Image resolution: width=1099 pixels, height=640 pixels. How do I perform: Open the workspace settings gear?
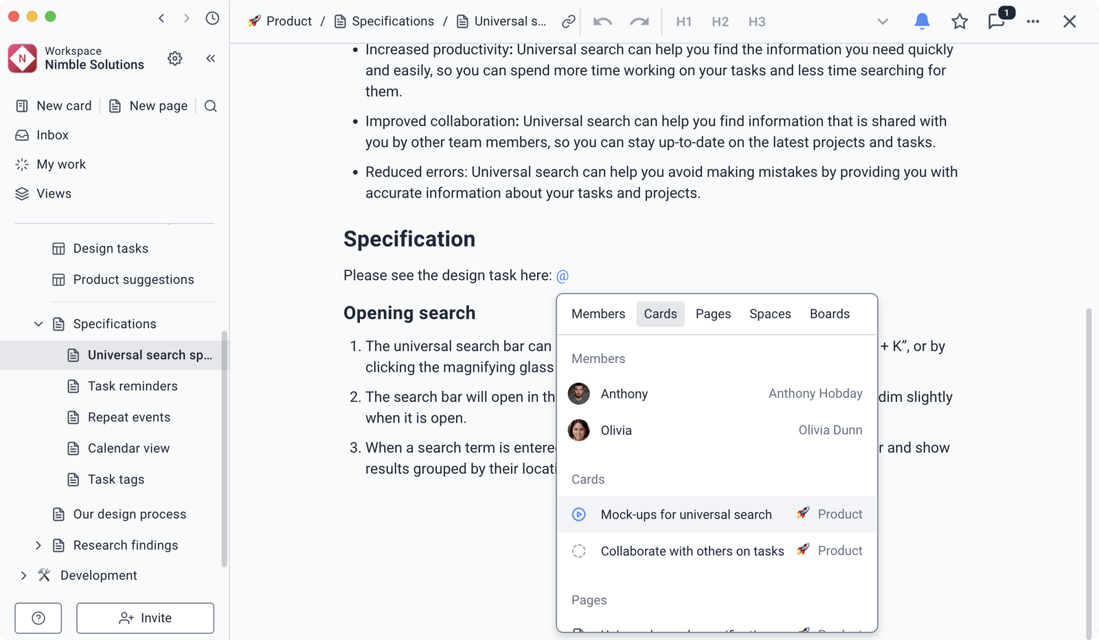(x=174, y=58)
